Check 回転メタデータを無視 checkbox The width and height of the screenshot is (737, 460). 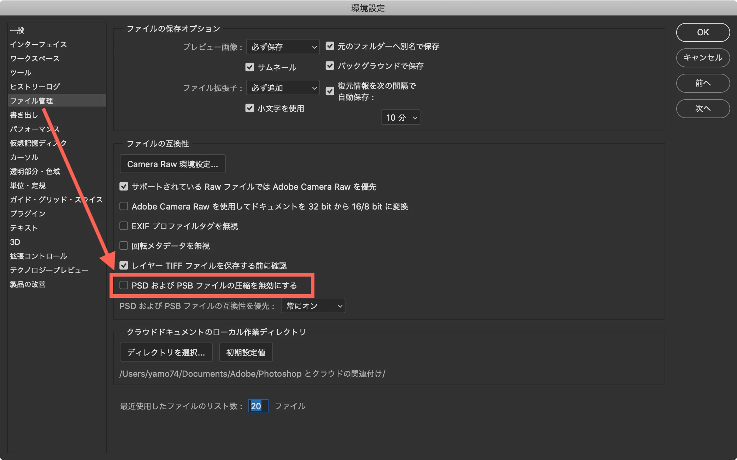point(124,246)
